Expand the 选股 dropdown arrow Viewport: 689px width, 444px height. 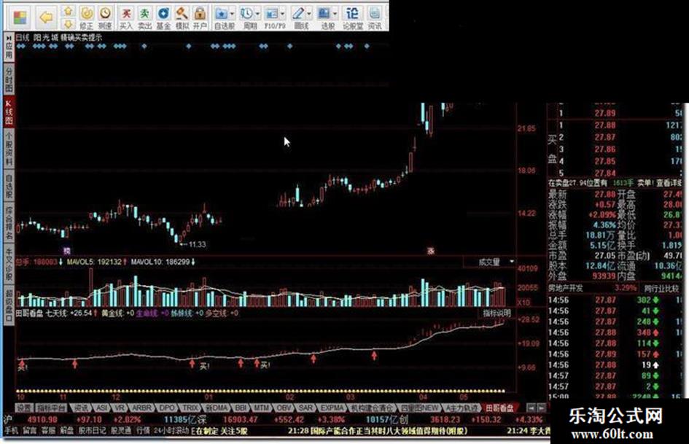[335, 14]
